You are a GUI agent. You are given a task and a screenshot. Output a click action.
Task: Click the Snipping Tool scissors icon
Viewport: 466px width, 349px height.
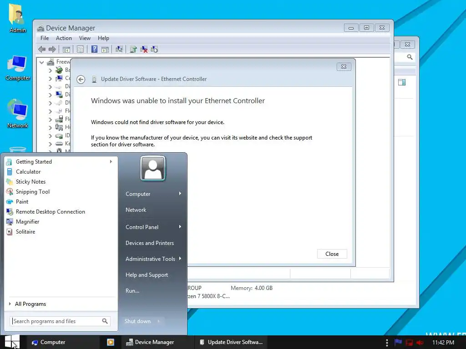(x=10, y=192)
